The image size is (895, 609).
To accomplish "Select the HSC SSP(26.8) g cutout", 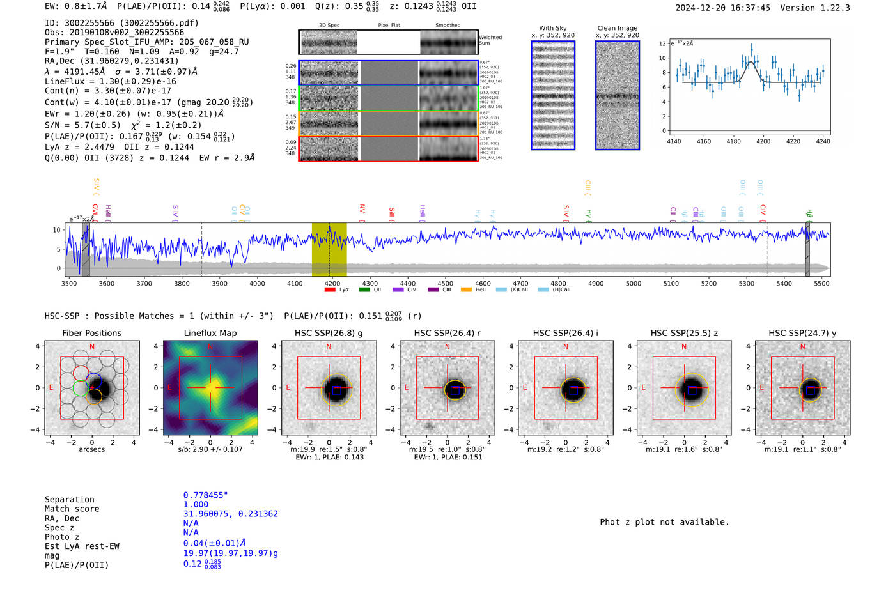I will (329, 388).
